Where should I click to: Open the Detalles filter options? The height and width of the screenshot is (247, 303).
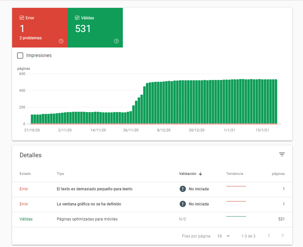point(282,154)
